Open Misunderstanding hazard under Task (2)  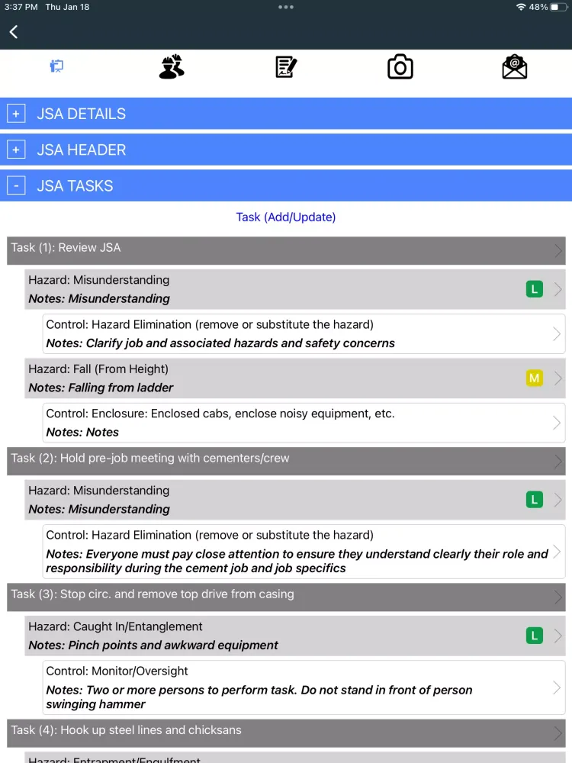coord(294,500)
